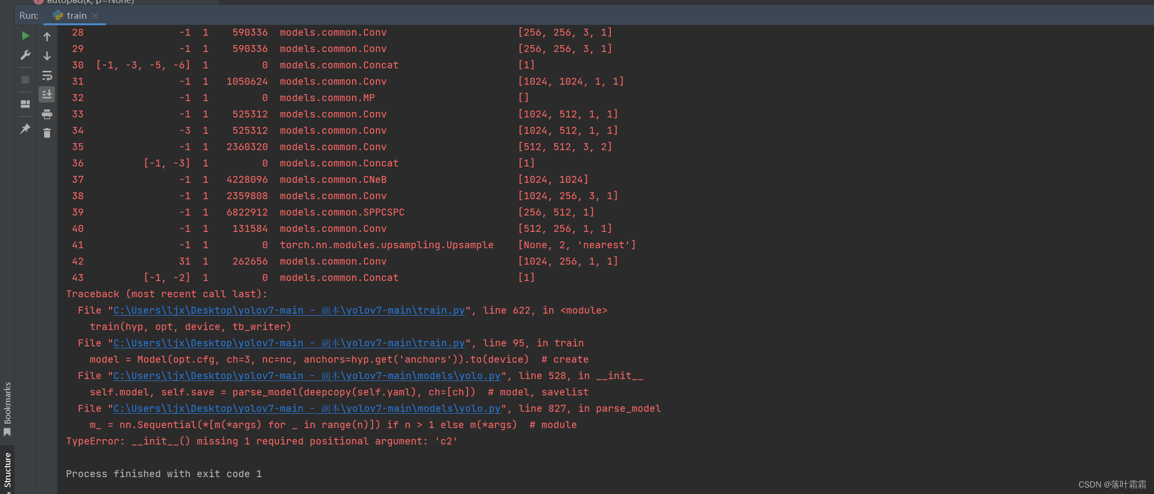Screen dimensions: 1154x494
Task: Restore layout icon in Run toolbar
Action: (x=25, y=104)
